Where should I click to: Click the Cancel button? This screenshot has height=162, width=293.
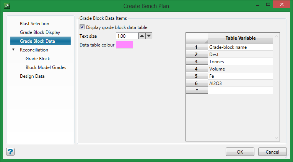pos(272,152)
